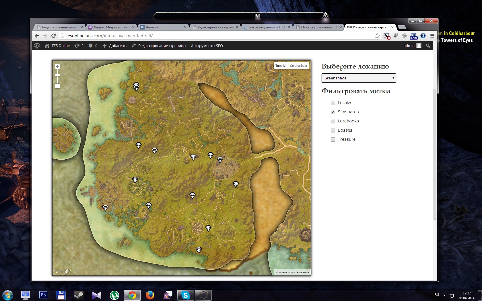Open the admin user account menu
Image resolution: width=482 pixels, height=301 pixels.
pos(412,46)
